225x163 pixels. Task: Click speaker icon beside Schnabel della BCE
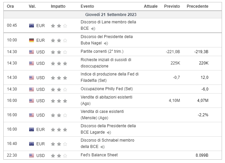pos(103,147)
